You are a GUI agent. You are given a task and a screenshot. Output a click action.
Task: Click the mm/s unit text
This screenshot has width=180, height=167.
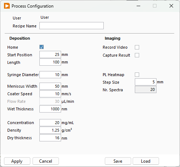(x=66, y=94)
